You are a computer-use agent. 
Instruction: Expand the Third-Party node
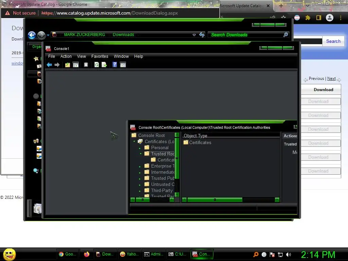pos(140,191)
